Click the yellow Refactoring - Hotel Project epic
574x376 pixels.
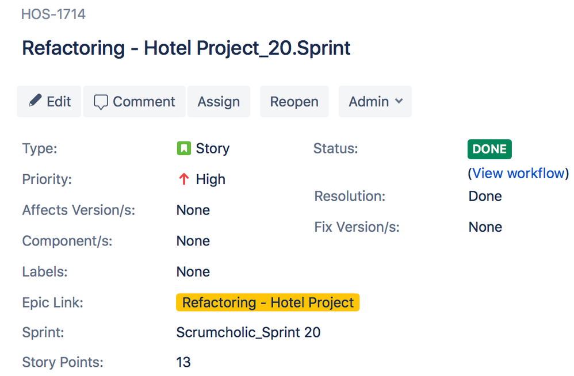267,302
